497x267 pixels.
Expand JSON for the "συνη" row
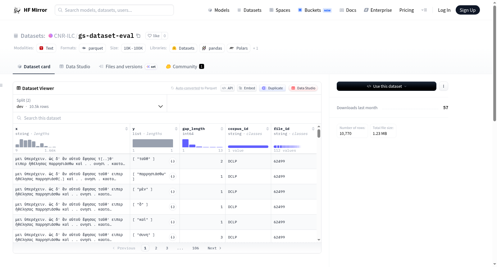[x=173, y=237]
